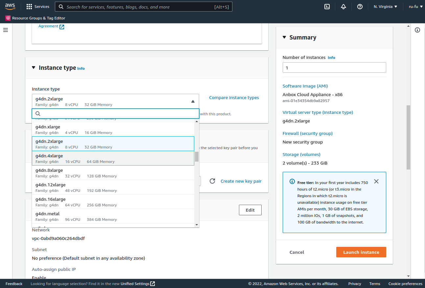The height and width of the screenshot is (288, 425).
Task: Open the Privacy footer link
Action: click(355, 284)
